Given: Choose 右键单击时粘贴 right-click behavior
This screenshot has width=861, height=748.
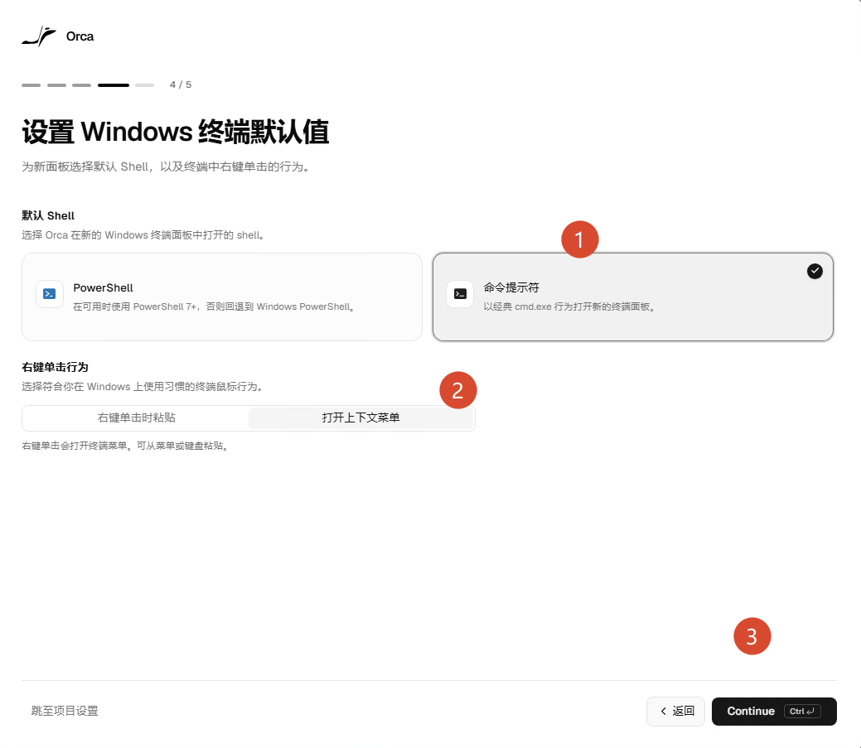Looking at the screenshot, I should pos(136,418).
